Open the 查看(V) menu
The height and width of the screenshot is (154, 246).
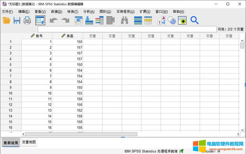[x=40, y=12]
